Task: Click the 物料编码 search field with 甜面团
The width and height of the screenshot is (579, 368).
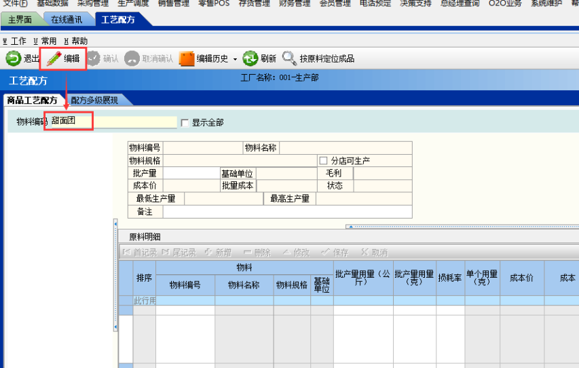Action: tap(114, 121)
